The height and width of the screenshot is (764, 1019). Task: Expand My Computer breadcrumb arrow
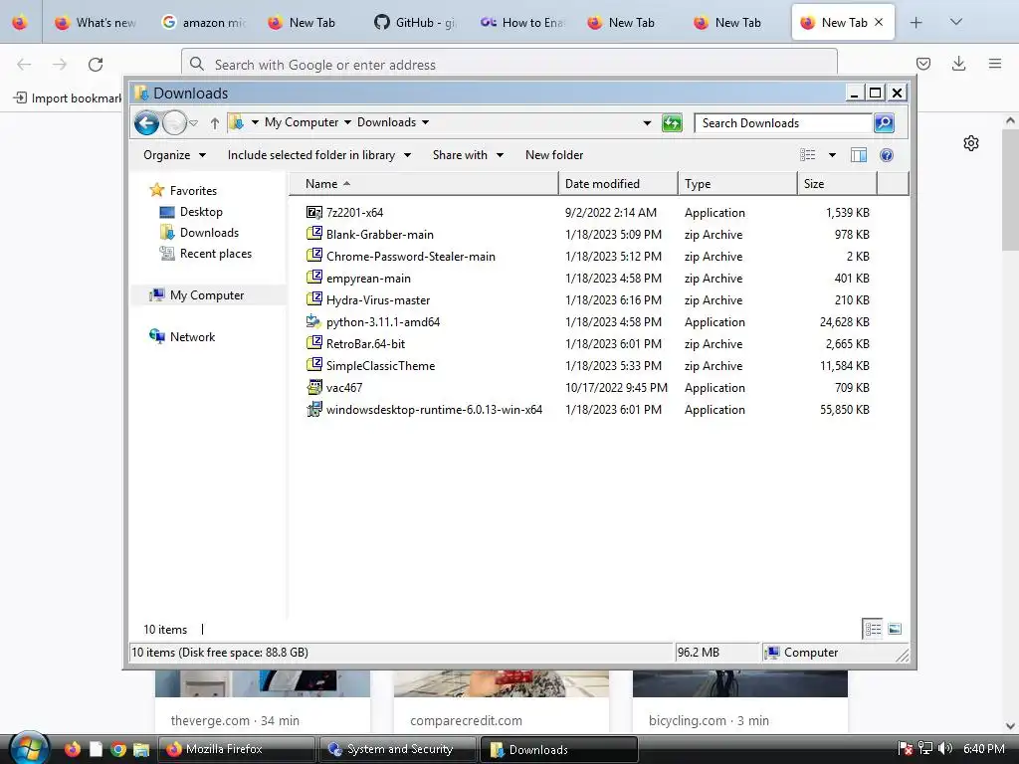tap(347, 122)
